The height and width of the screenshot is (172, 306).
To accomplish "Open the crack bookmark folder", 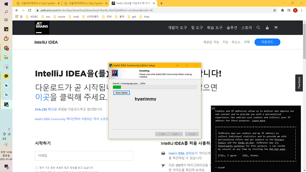I will pyautogui.click(x=74, y=17).
